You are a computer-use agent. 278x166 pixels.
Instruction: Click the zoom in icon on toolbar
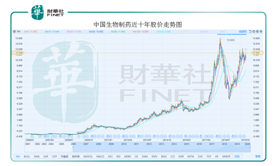tap(254, 32)
